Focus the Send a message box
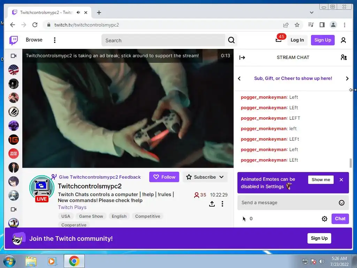 point(288,203)
